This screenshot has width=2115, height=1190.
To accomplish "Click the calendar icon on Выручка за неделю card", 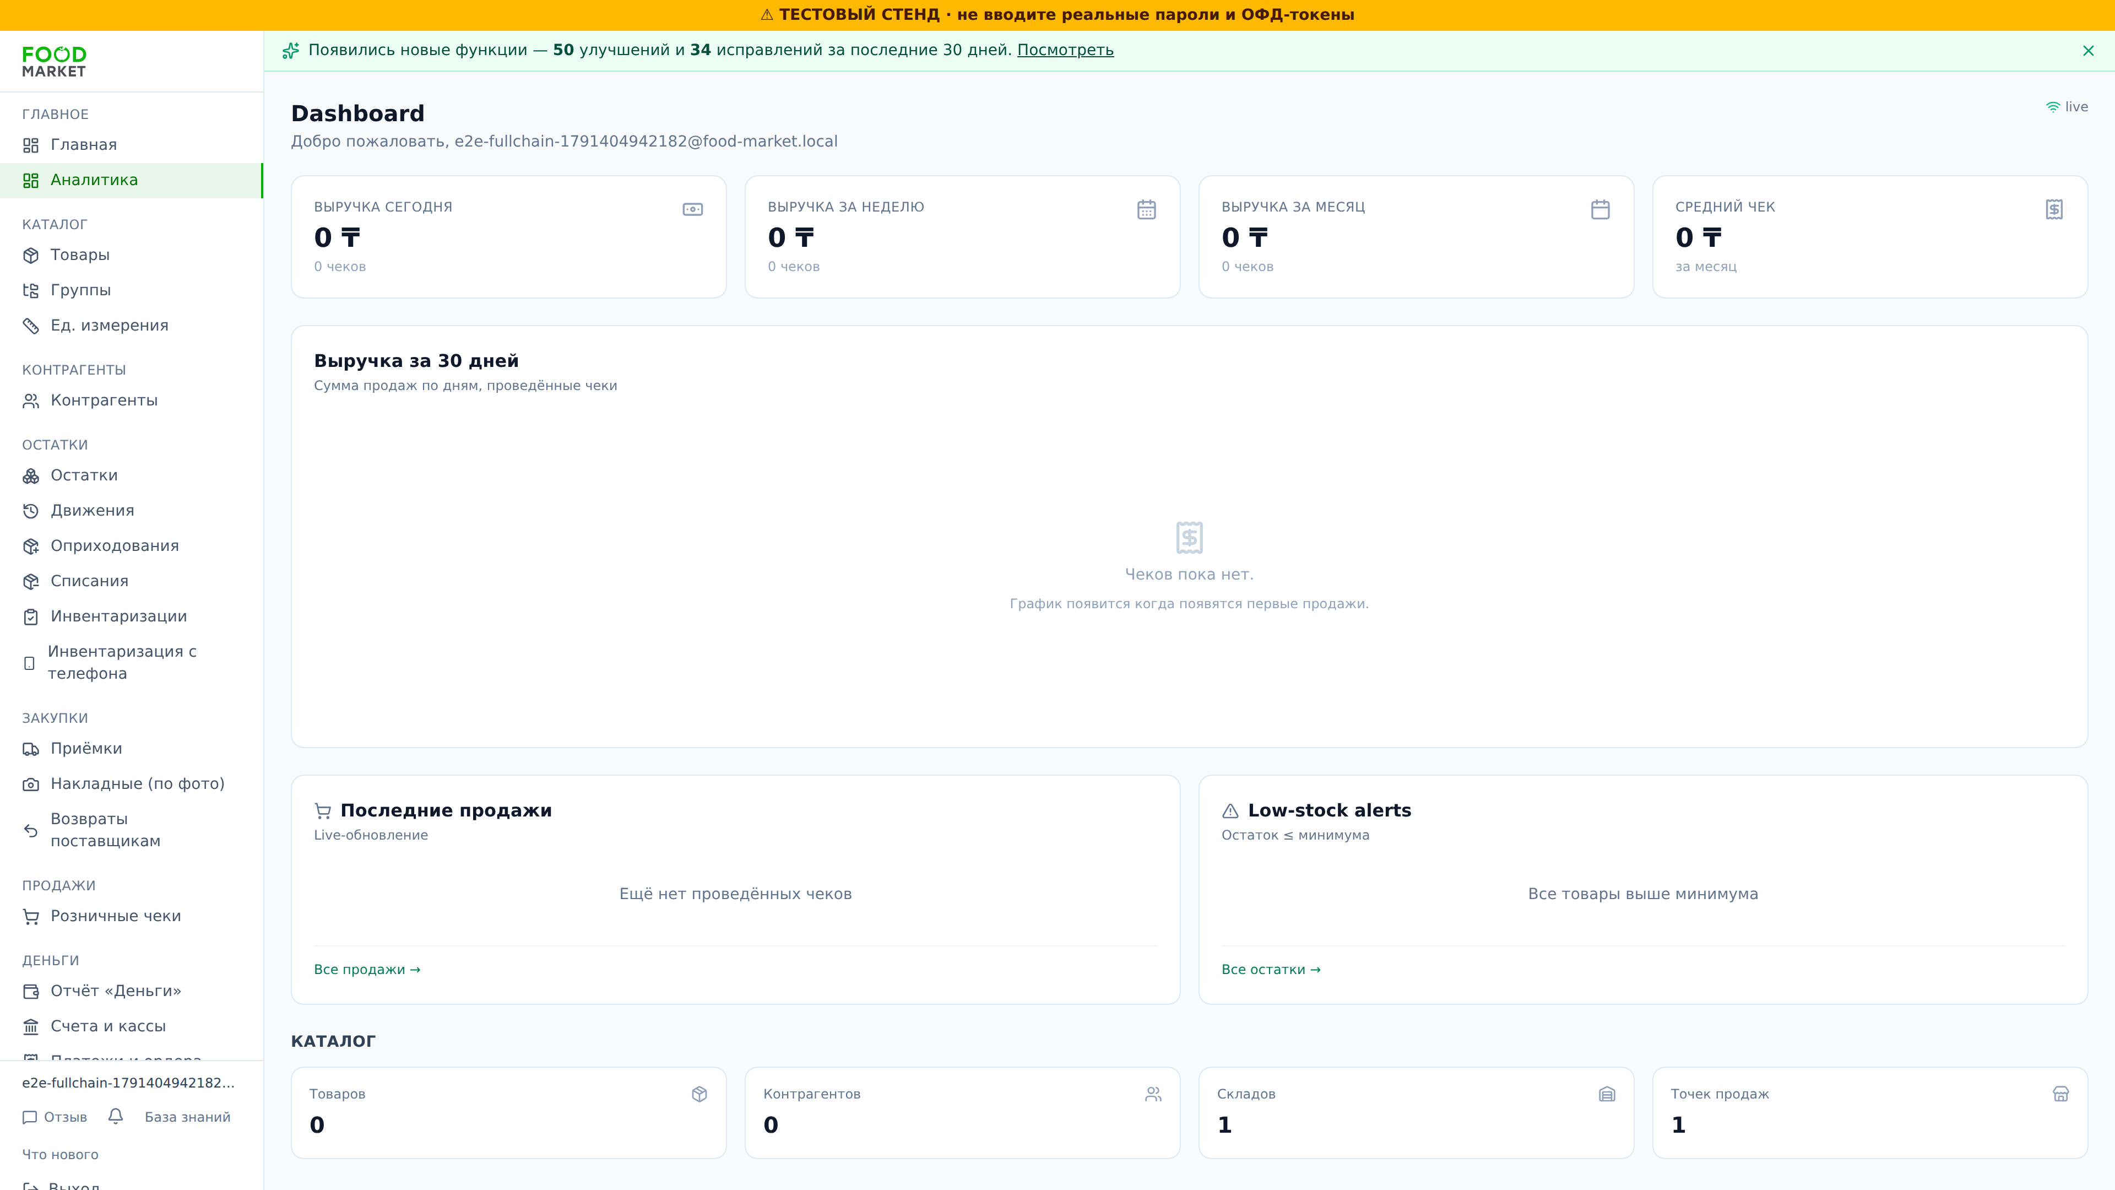I will [x=1146, y=209].
